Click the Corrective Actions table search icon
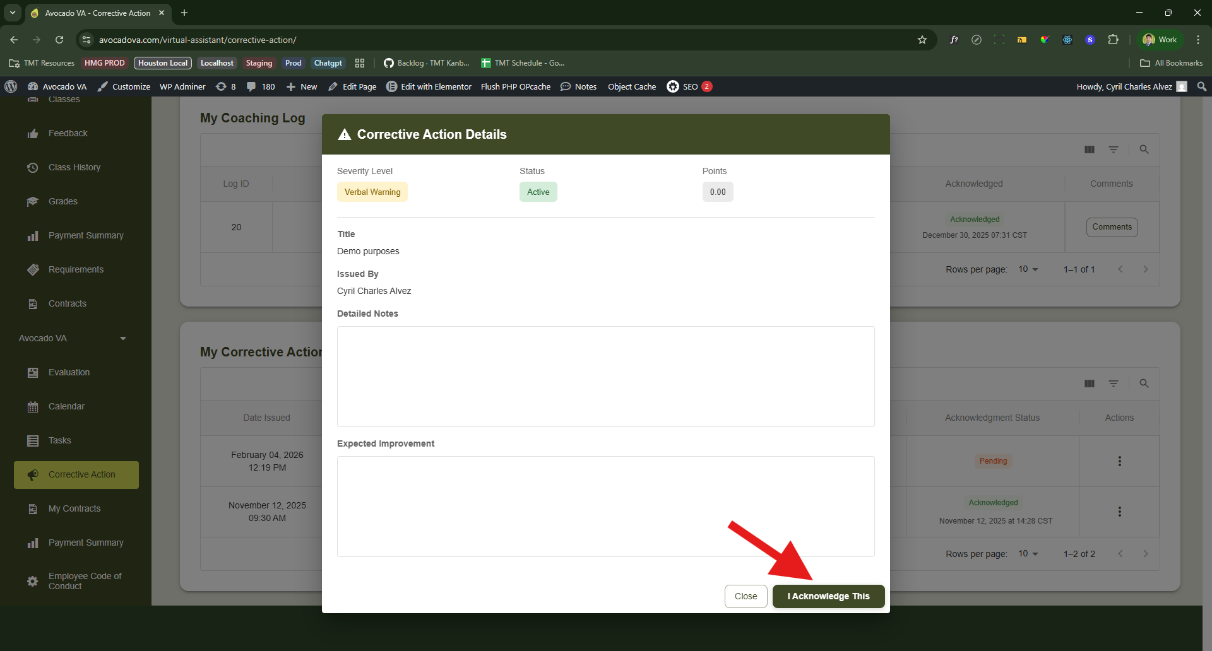 1144,384
